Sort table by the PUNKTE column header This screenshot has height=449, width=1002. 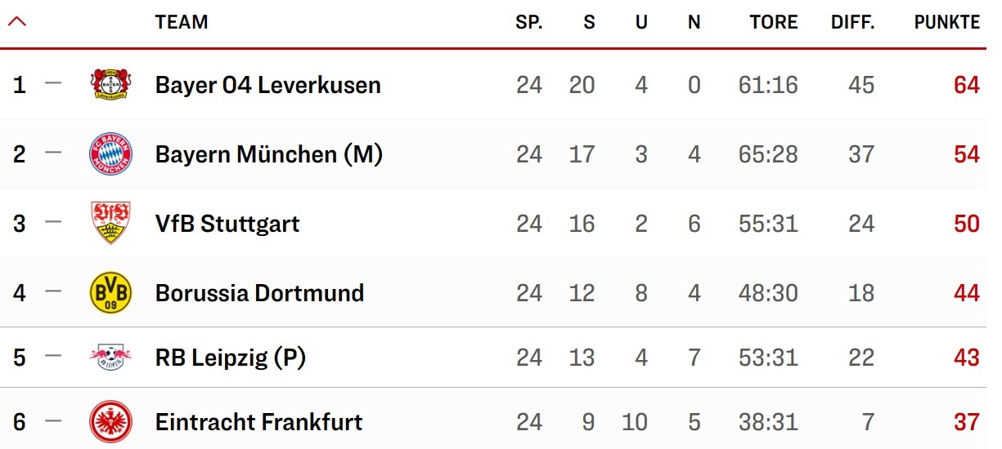(947, 23)
